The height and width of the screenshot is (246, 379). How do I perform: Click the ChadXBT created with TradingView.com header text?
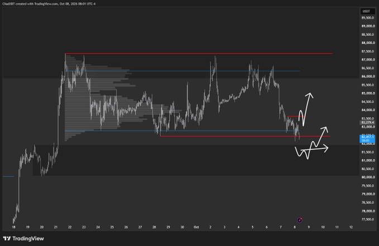click(x=49, y=4)
